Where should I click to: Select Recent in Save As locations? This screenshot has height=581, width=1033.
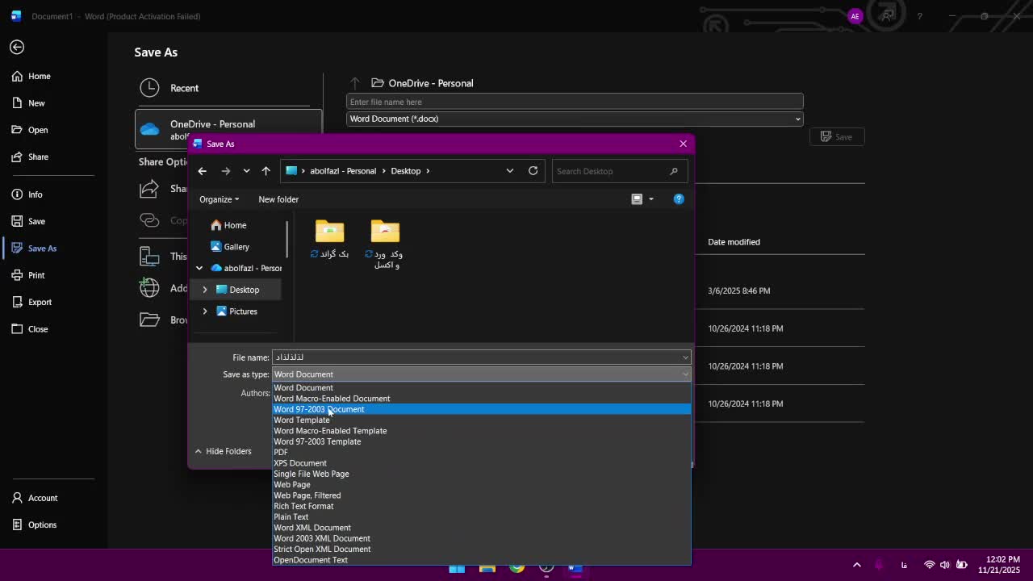coord(184,88)
